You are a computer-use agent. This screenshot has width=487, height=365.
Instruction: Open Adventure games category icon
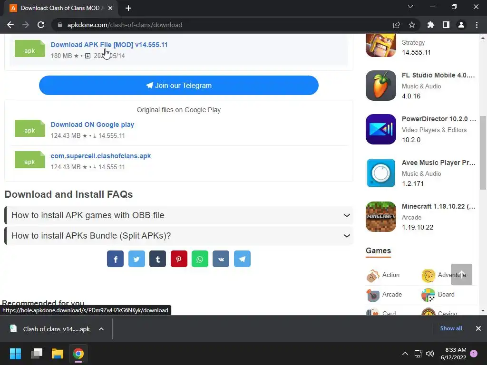point(428,275)
